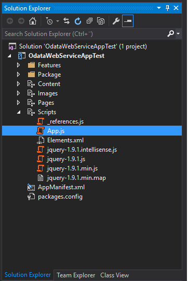
Task: Switch to Class View tab
Action: tap(114, 275)
